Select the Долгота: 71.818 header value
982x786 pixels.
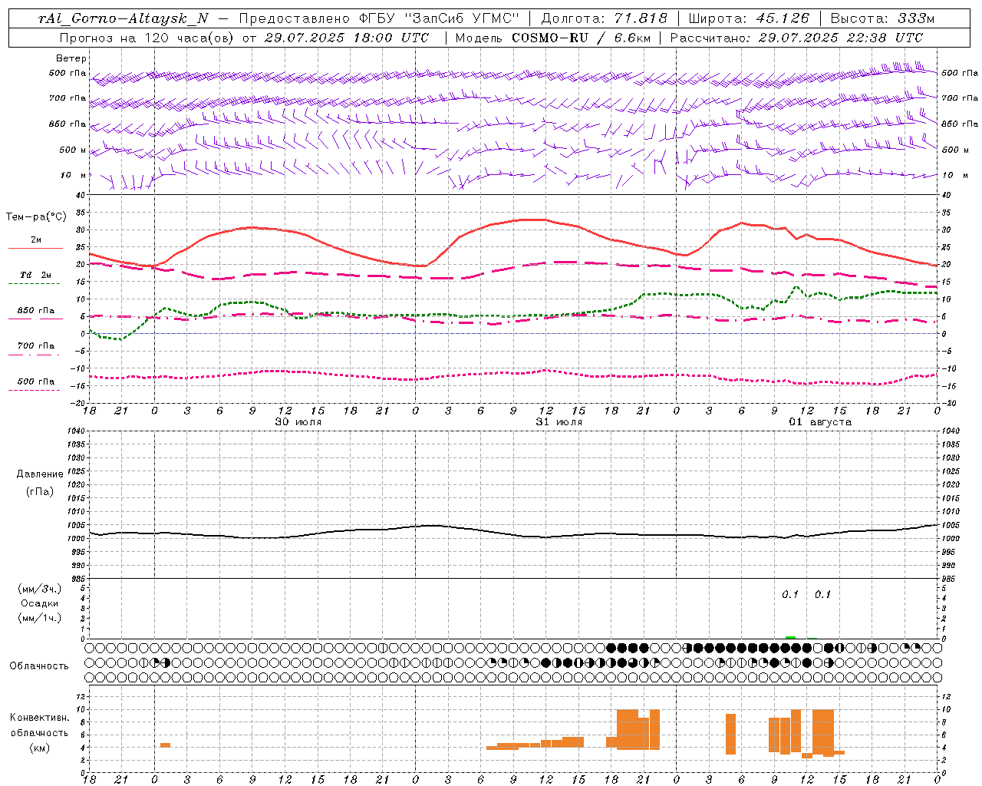605,18
